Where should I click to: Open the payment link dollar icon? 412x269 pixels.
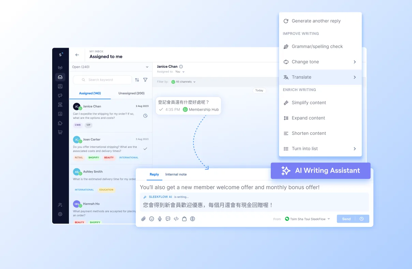click(x=192, y=219)
